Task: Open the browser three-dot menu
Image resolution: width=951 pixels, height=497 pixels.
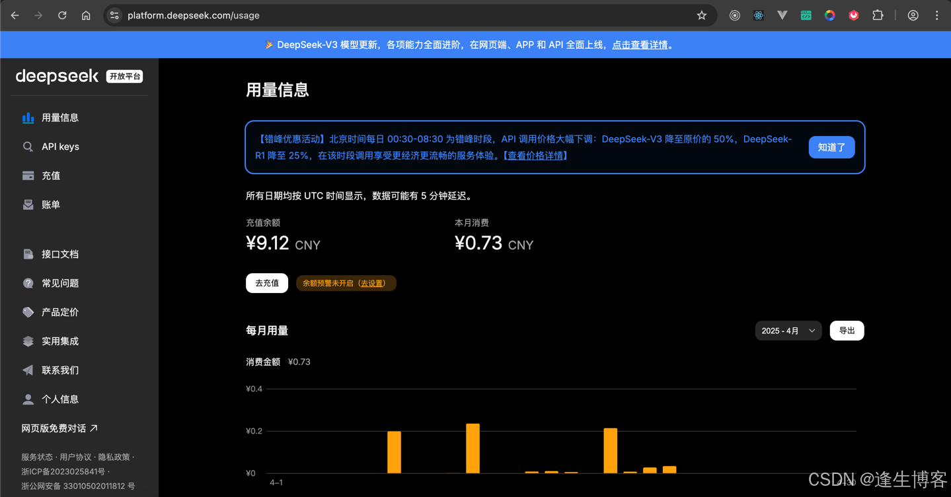Action: pos(936,15)
